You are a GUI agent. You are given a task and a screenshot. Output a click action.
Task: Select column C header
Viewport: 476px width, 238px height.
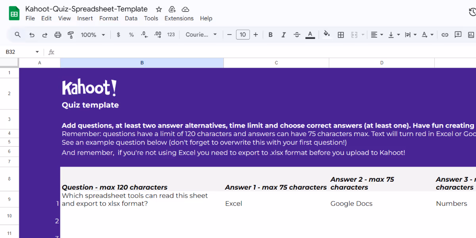[x=276, y=63]
